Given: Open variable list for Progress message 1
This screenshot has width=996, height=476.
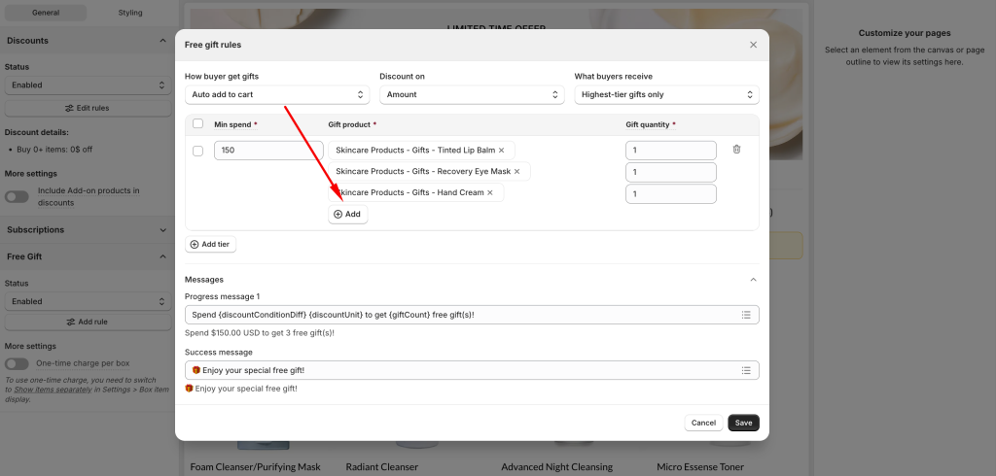Looking at the screenshot, I should coord(746,315).
